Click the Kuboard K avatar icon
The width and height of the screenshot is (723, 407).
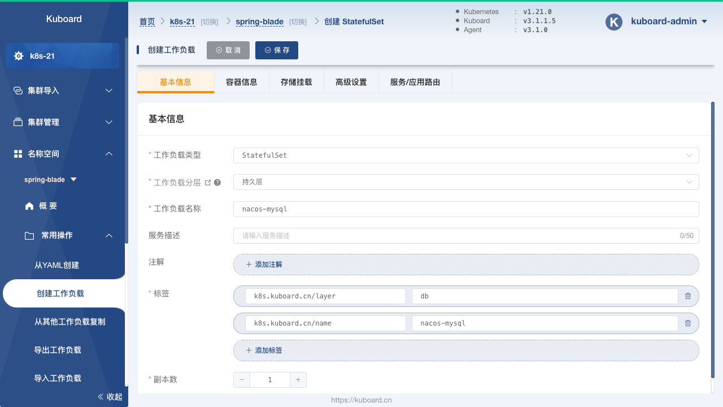coord(614,21)
